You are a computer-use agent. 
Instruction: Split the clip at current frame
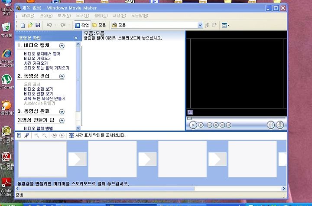270,125
